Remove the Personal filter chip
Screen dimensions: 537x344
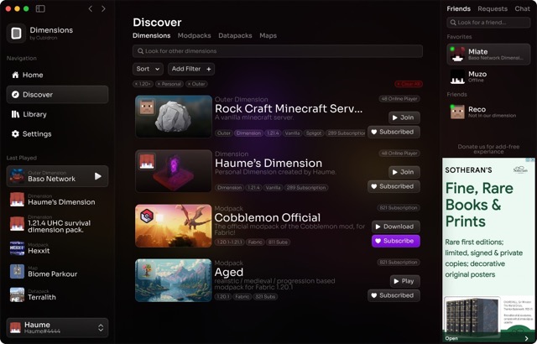169,84
